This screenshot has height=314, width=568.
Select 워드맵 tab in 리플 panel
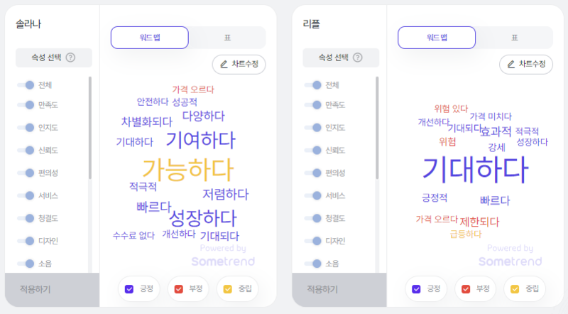(x=437, y=38)
